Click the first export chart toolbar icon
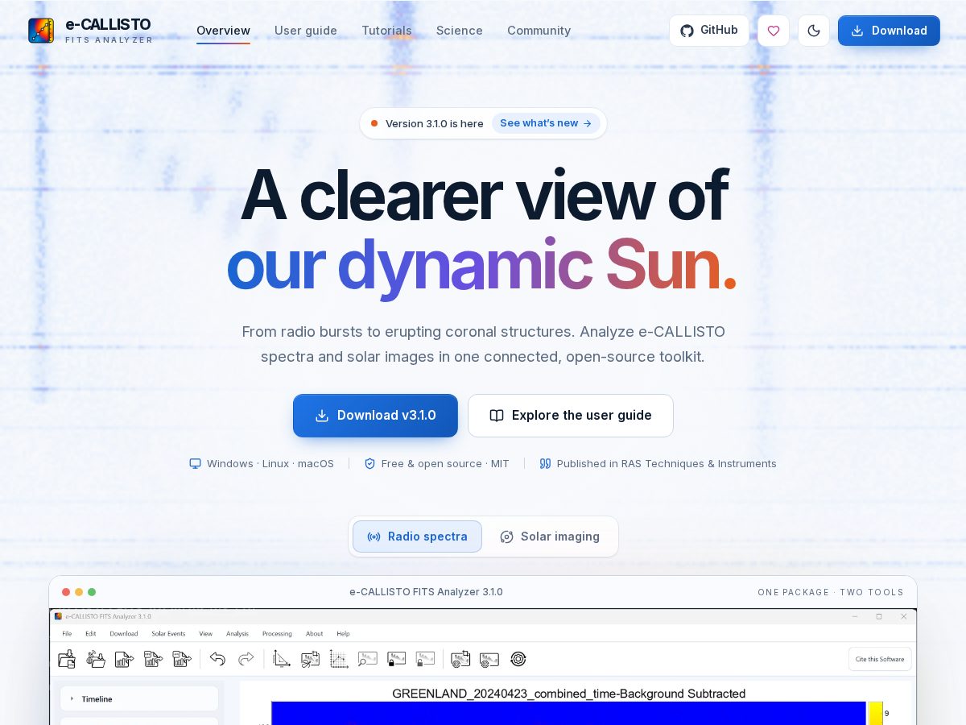 pos(125,659)
